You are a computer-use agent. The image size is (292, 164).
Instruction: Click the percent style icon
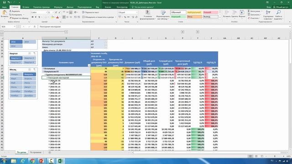(125, 17)
